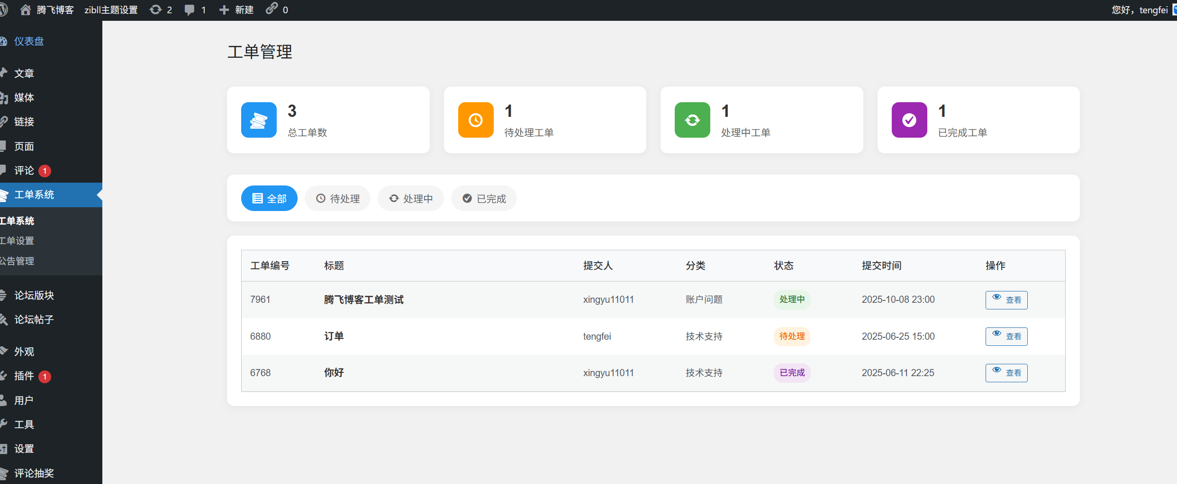Screen dimensions: 1177x484
Task: Click the 工单编号 column header
Action: tap(270, 265)
